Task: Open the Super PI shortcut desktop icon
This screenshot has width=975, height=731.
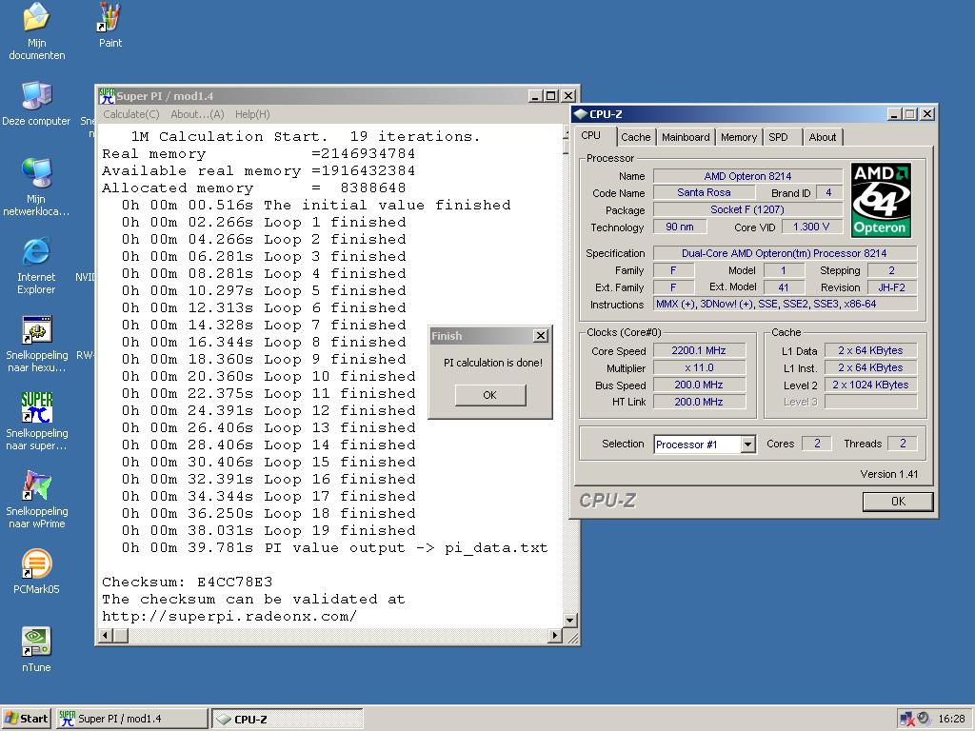Action: click(37, 422)
